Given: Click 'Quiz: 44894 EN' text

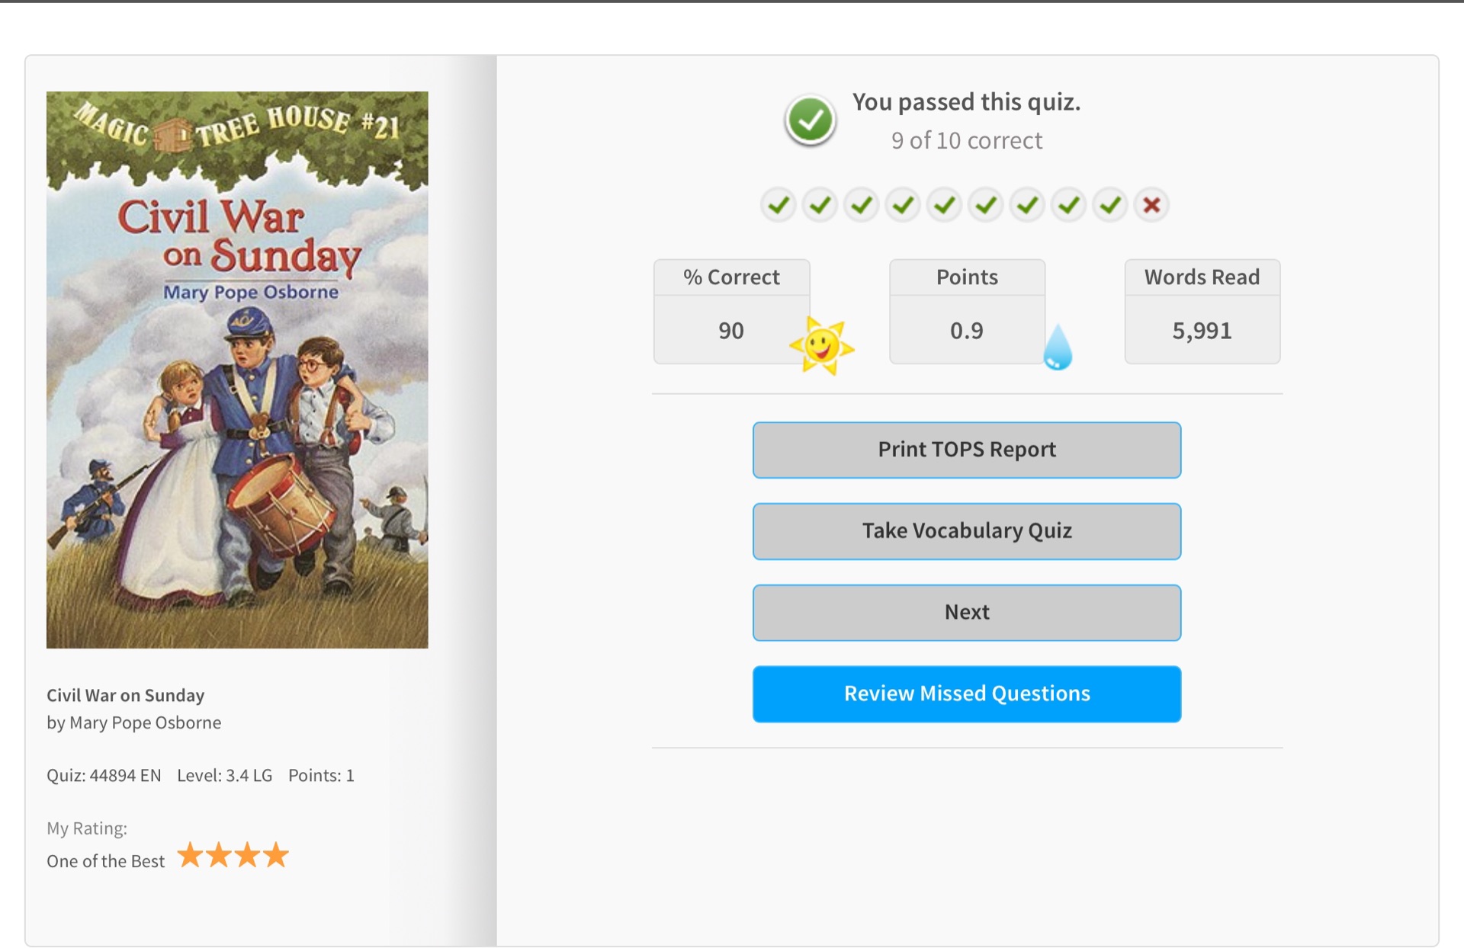Looking at the screenshot, I should point(104,776).
